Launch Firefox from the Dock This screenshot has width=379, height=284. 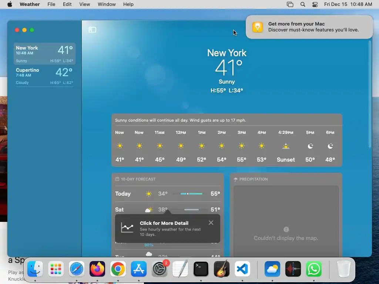pos(97,269)
